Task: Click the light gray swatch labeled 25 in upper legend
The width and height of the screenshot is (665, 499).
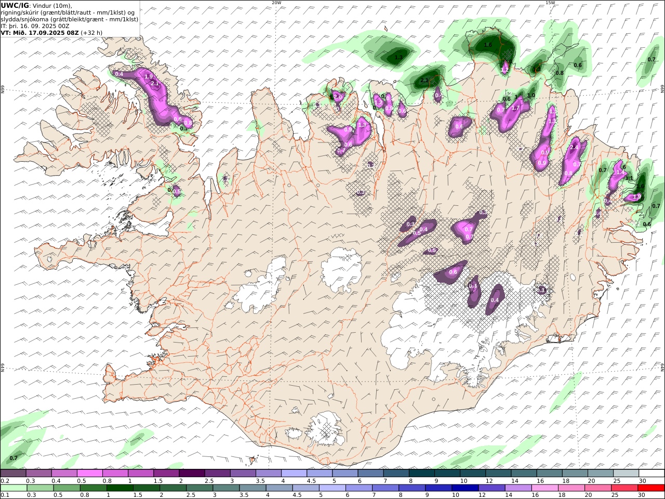Action: (627, 473)
